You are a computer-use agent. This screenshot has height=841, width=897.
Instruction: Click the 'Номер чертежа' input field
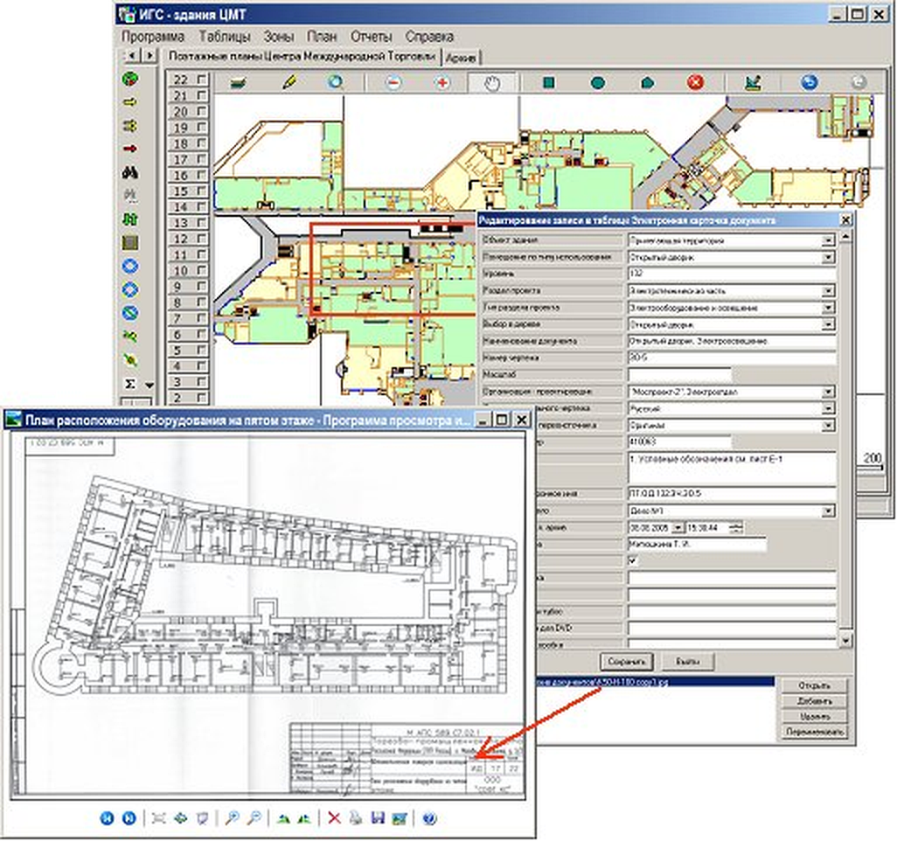732,358
